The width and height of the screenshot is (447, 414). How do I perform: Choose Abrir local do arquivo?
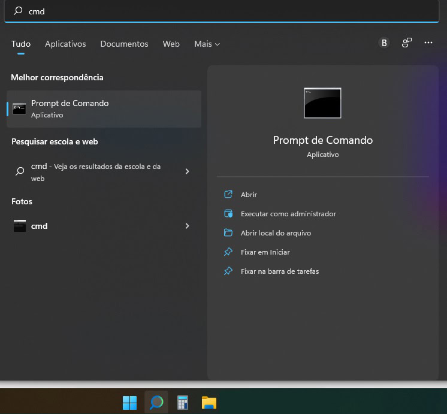pos(276,233)
